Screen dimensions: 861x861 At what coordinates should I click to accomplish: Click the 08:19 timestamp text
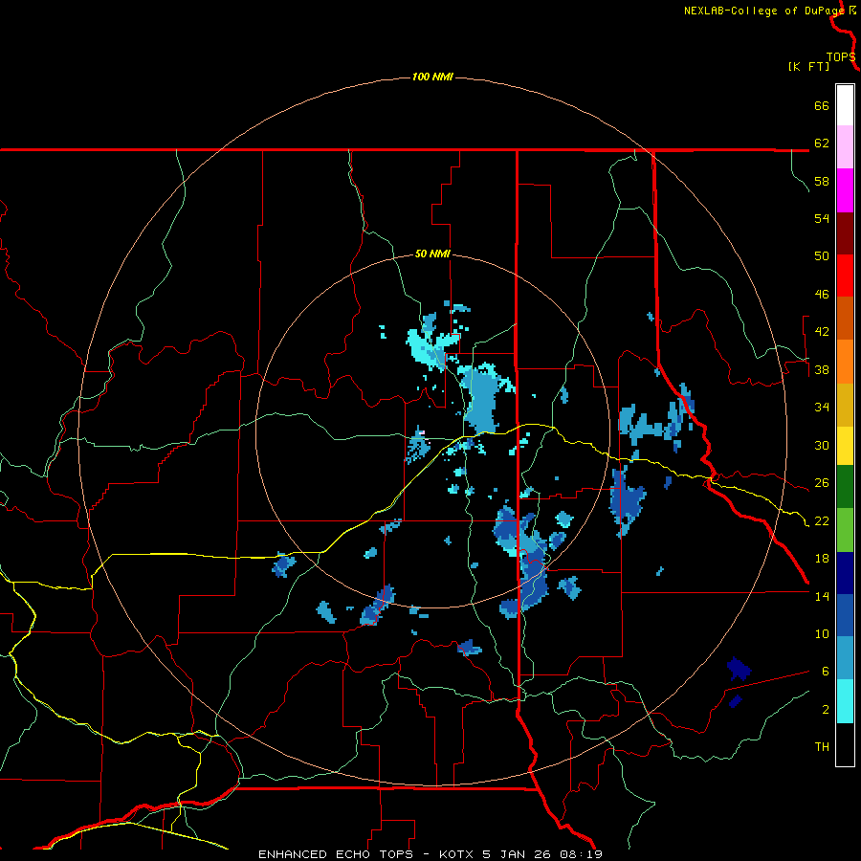[x=581, y=854]
